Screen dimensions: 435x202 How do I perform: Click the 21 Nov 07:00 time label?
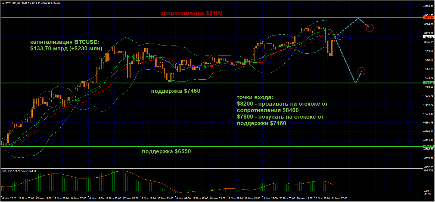coord(339,198)
